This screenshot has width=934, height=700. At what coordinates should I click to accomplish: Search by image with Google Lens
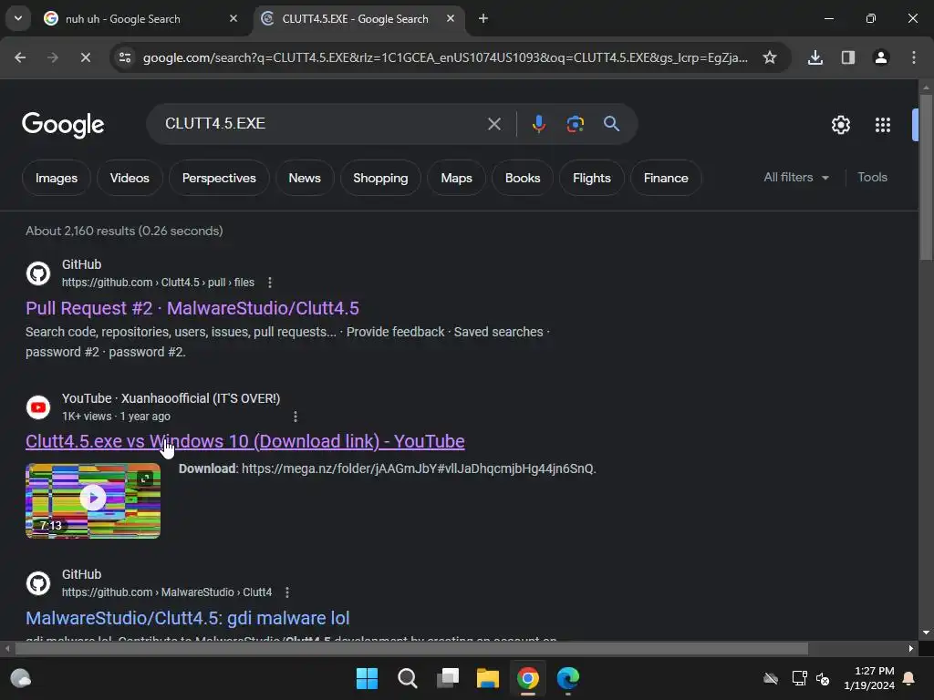tap(575, 124)
